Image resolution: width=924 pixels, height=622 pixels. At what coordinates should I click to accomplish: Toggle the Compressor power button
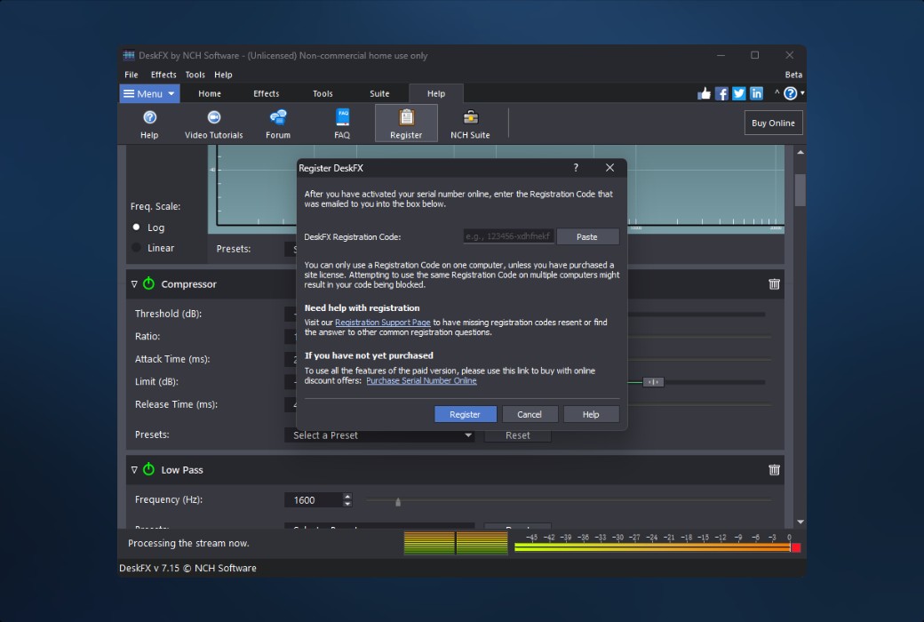click(147, 284)
